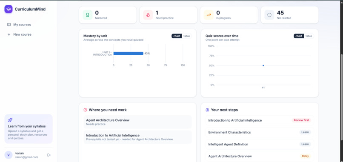The image size is (343, 162).
Task: Click the Review first badge
Action: [x=301, y=120]
